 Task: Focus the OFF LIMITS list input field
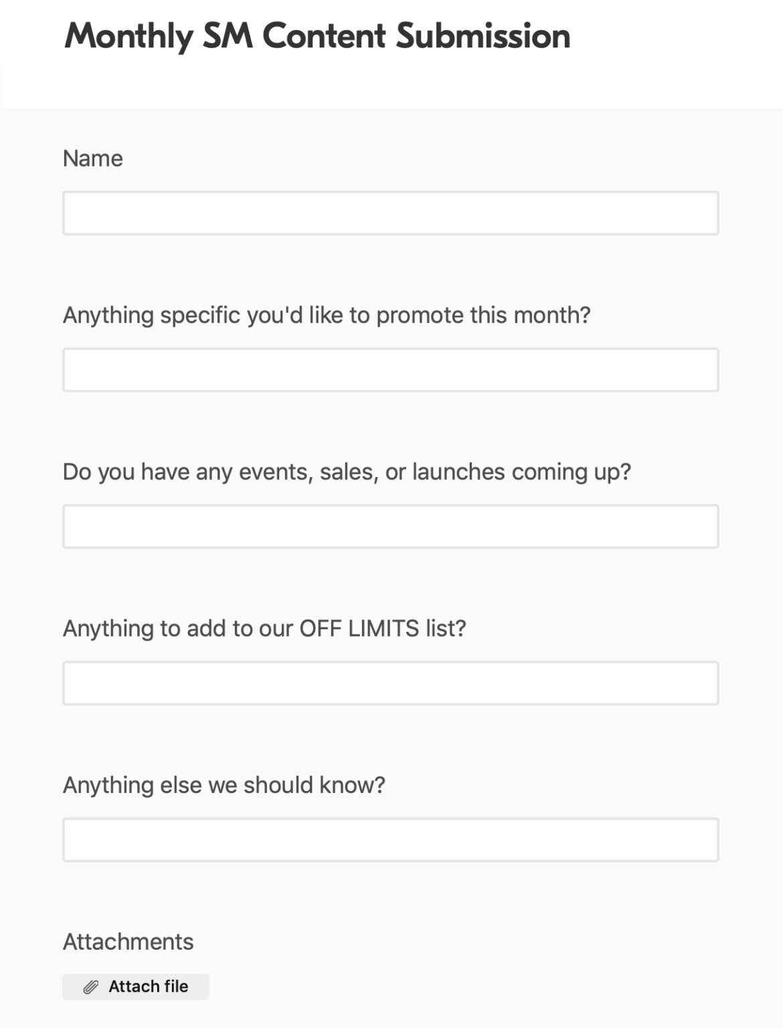(x=391, y=683)
